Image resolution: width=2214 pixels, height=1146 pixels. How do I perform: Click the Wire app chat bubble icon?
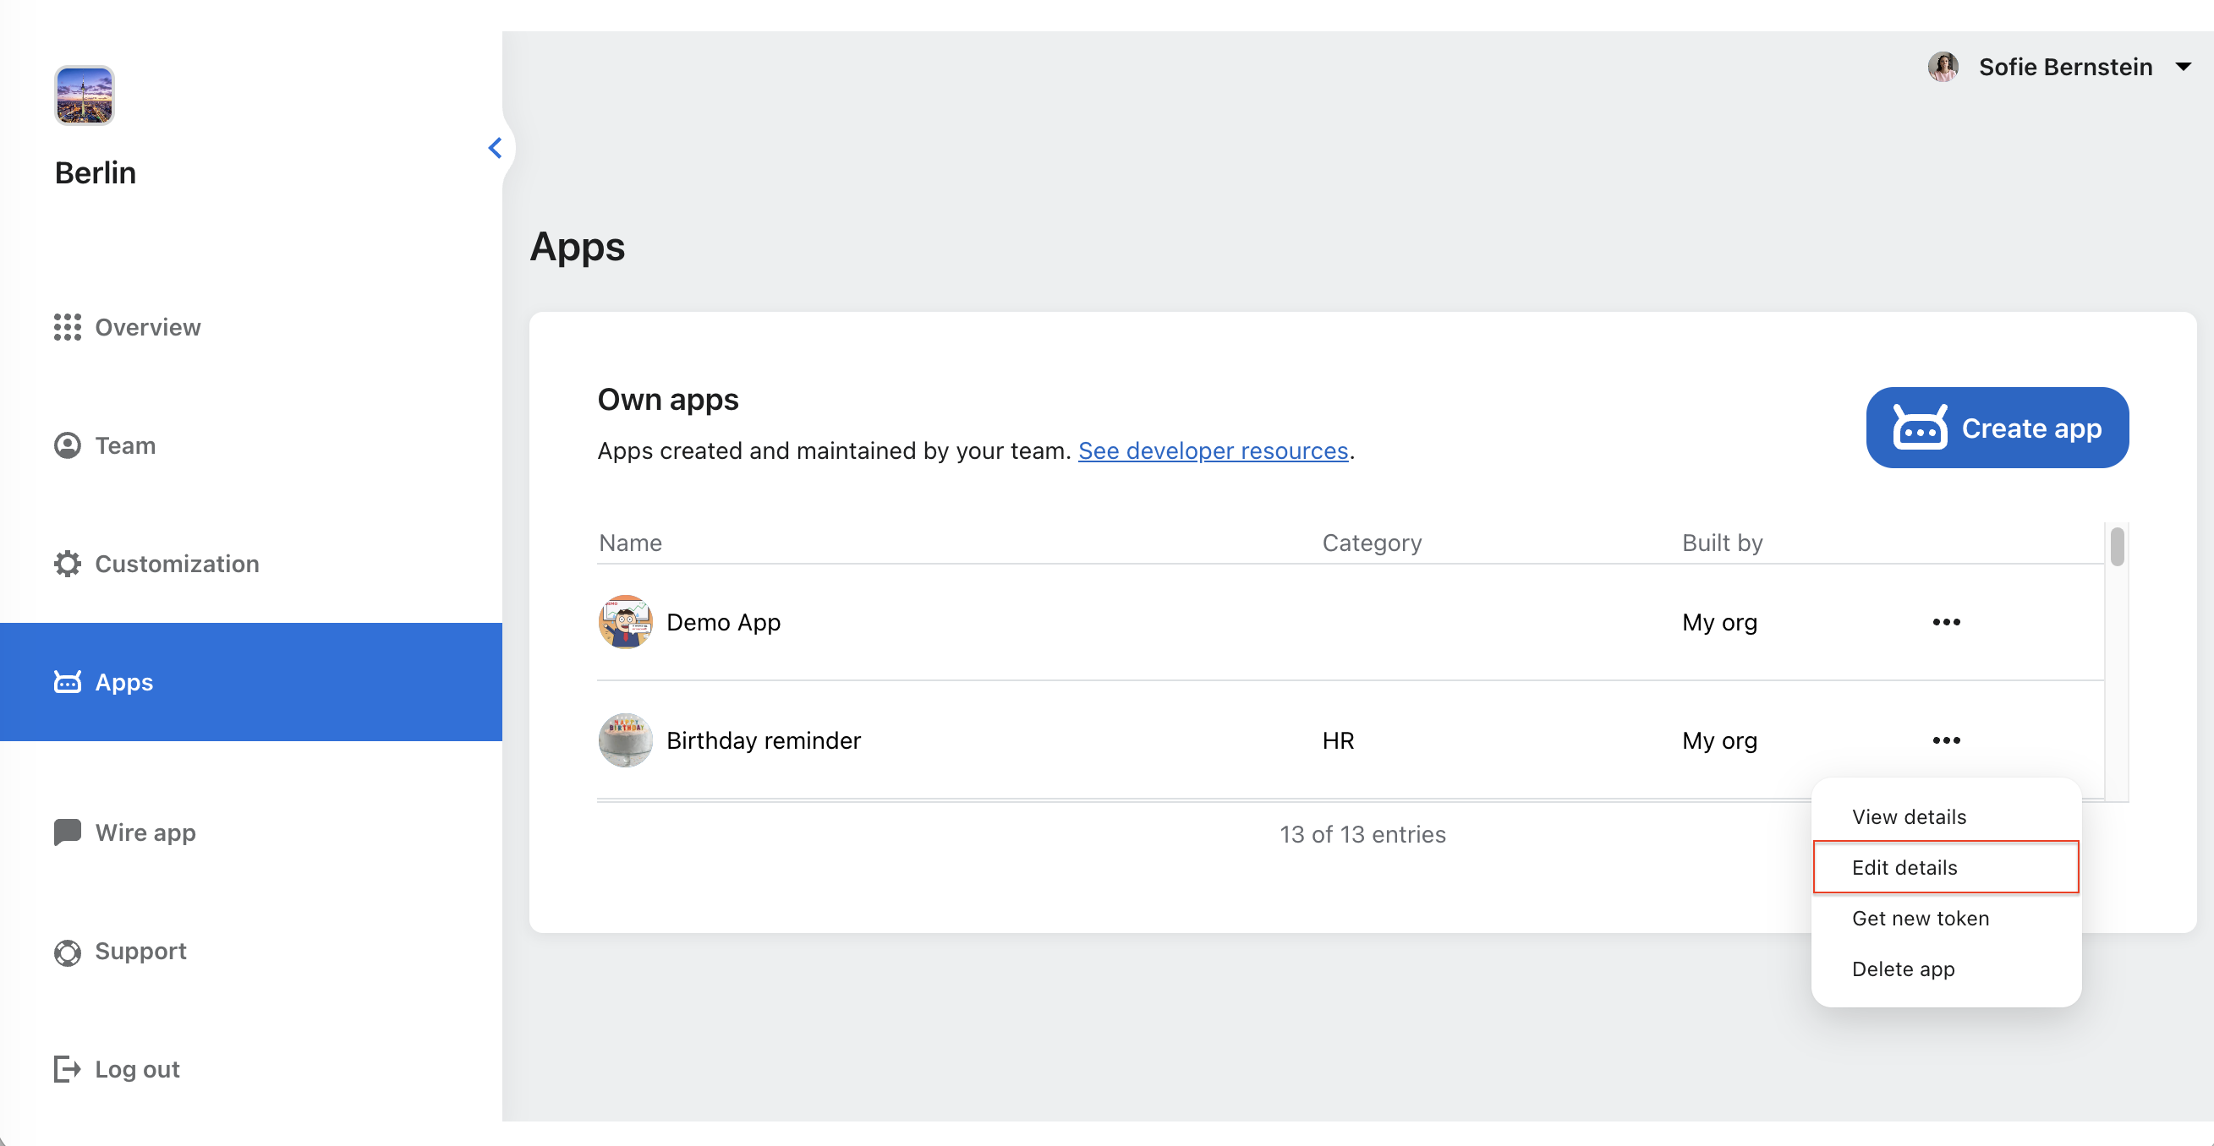(67, 832)
